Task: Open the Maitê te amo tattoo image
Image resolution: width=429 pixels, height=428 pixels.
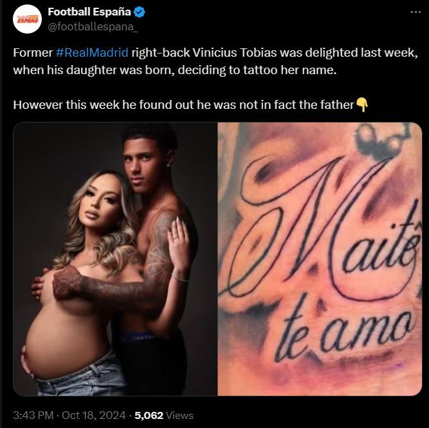Action: pos(320,259)
